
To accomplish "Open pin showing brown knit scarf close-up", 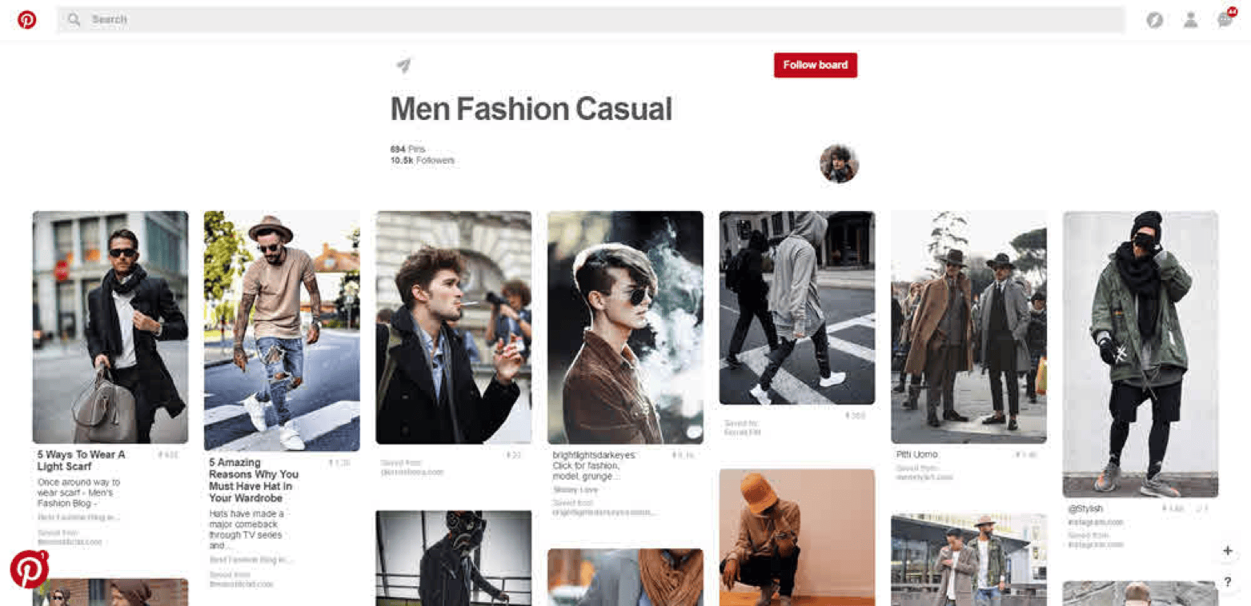I will click(x=625, y=577).
